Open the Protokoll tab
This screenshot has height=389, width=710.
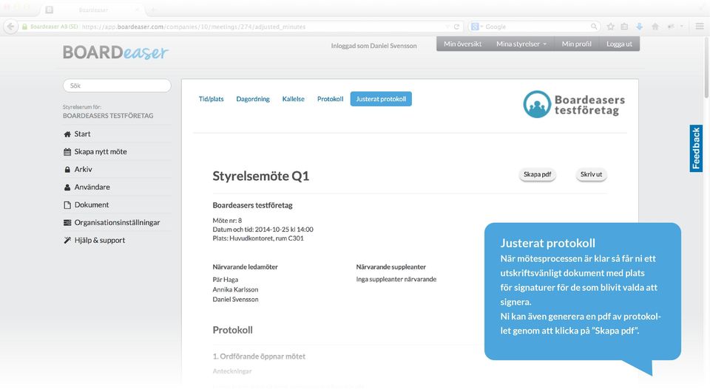point(330,99)
